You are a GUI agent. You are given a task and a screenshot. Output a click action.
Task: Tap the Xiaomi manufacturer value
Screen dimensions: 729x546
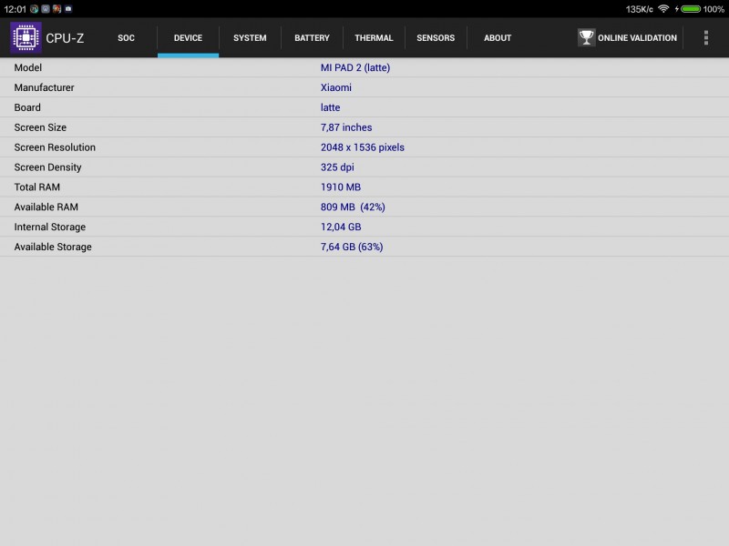pos(336,87)
